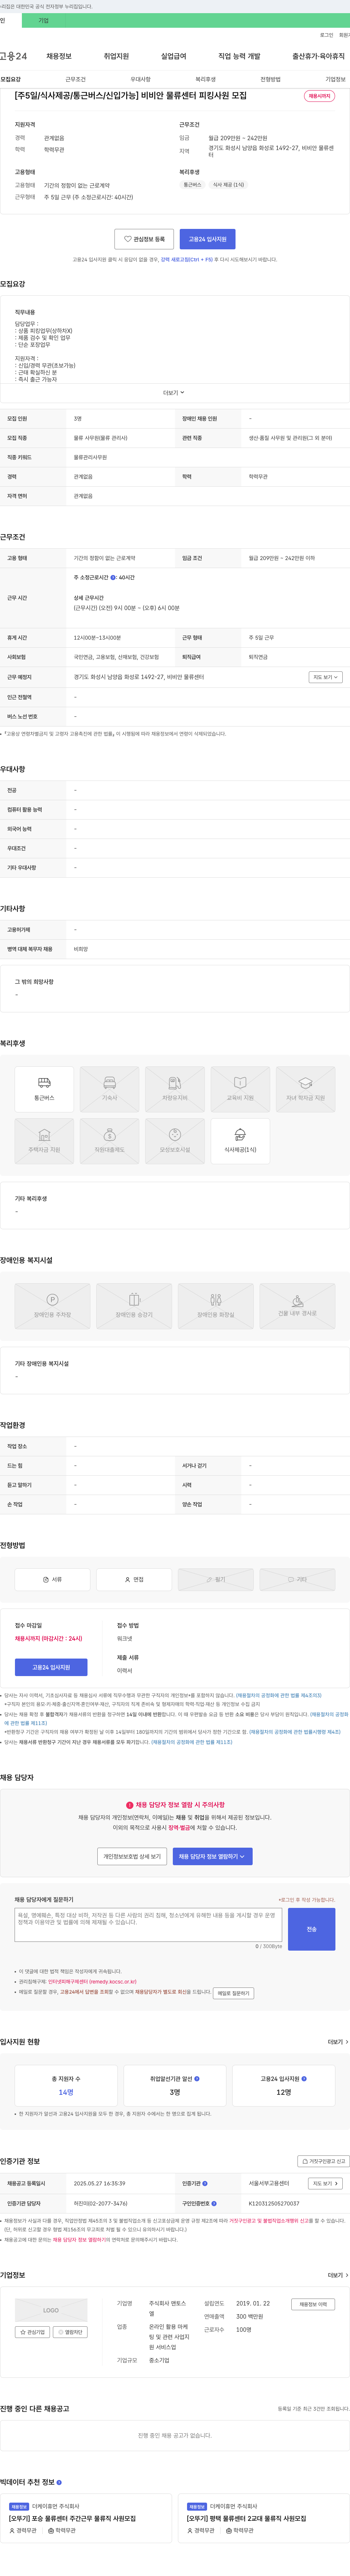This screenshot has height=2576, width=350.
Task: Open 직업 능력 개발 menu
Action: pyautogui.click(x=239, y=56)
